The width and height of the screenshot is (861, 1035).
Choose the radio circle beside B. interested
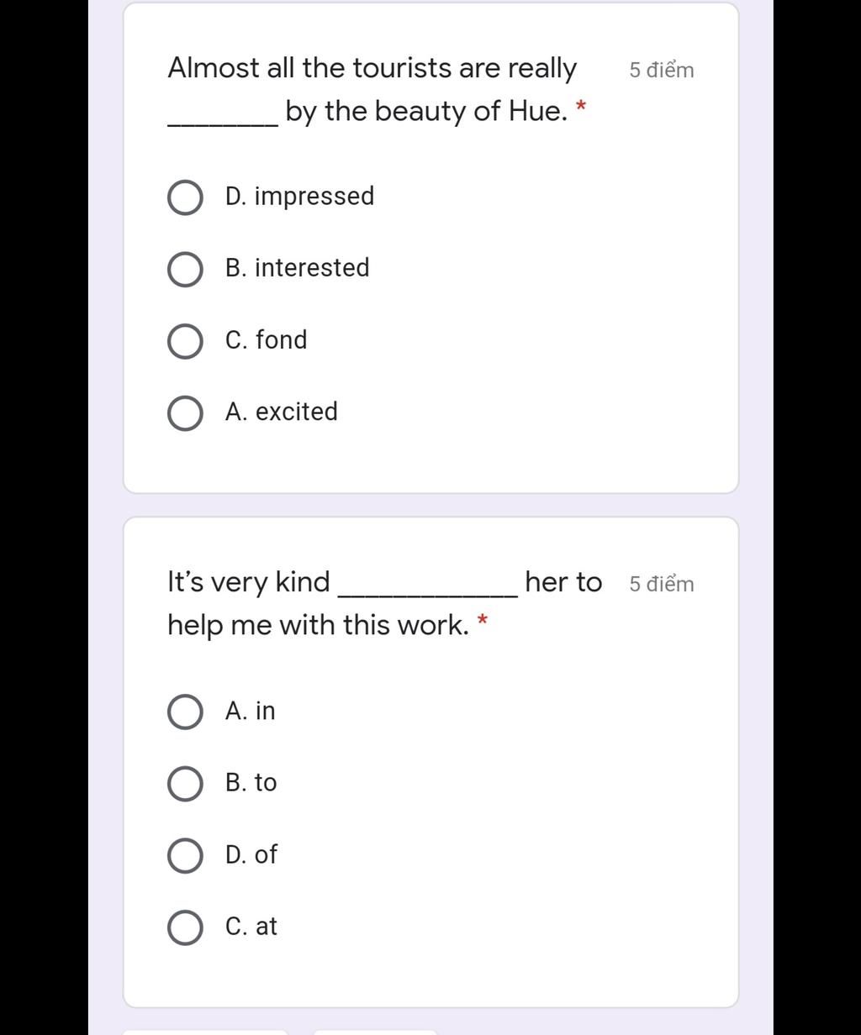[185, 269]
